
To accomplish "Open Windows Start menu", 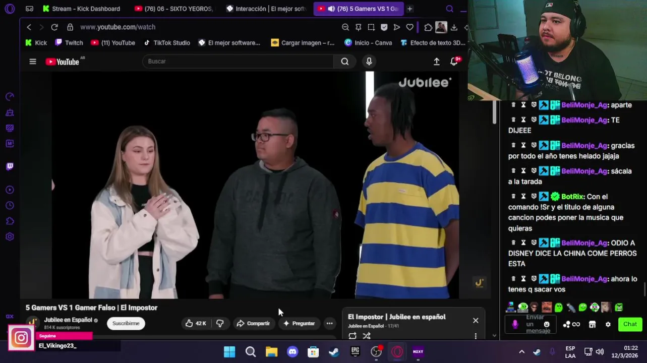I will 229,351.
